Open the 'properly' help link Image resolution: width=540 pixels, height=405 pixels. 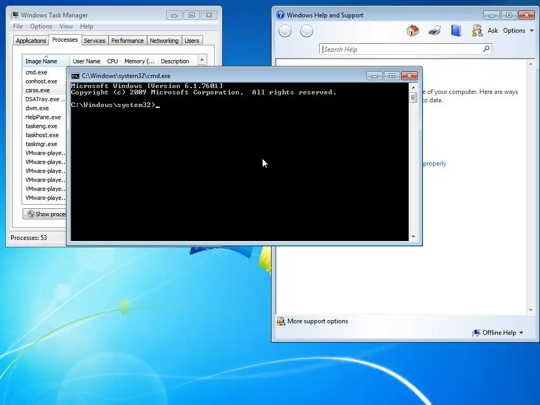click(x=435, y=163)
